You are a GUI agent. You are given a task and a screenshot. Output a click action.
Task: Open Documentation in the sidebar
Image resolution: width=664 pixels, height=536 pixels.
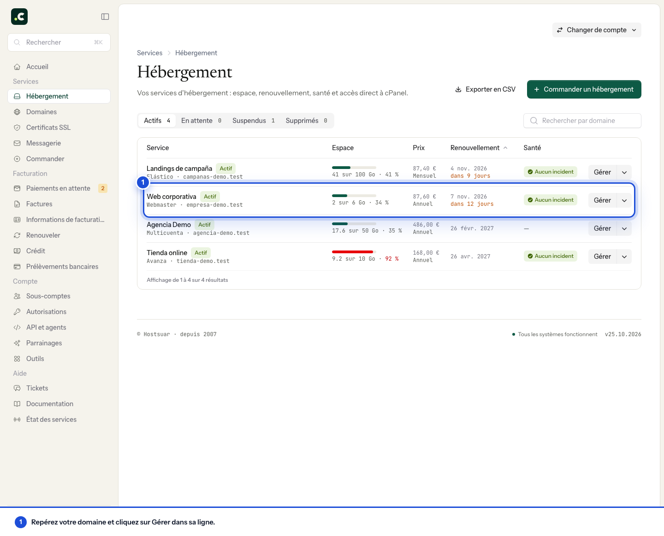click(59, 404)
